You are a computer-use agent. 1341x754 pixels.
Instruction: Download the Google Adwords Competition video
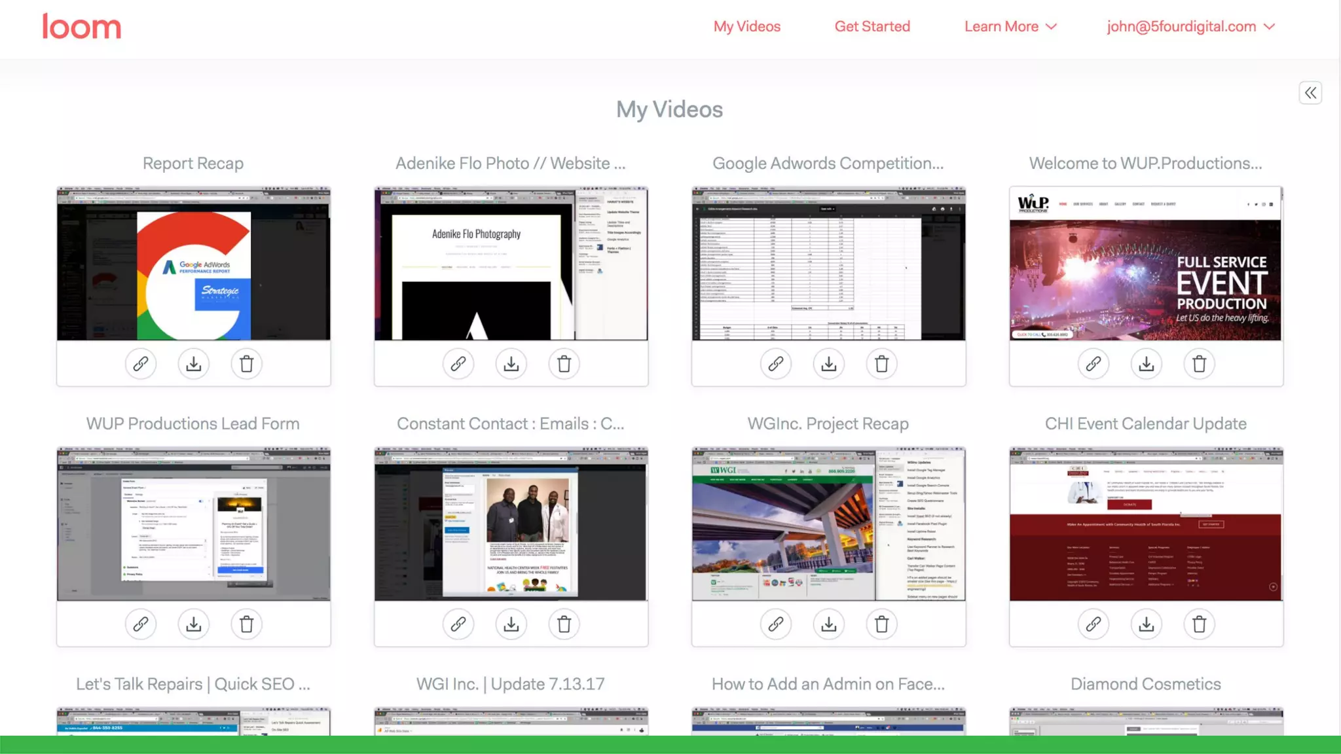tap(829, 364)
